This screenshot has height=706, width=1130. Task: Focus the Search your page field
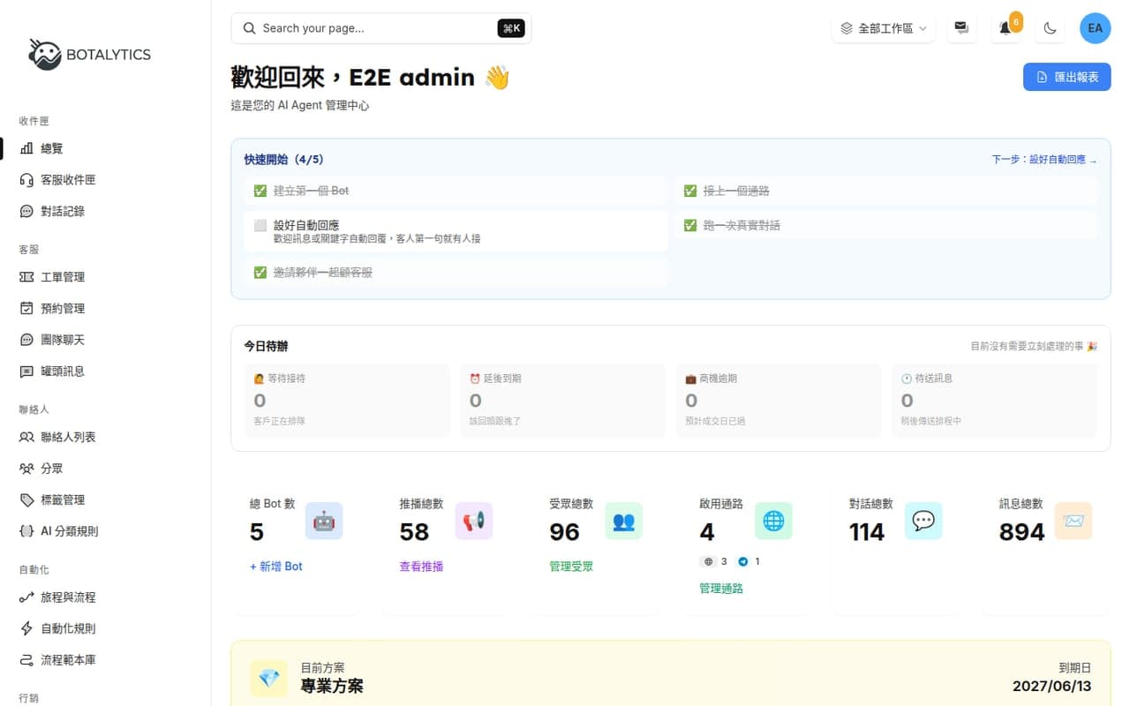coord(380,28)
